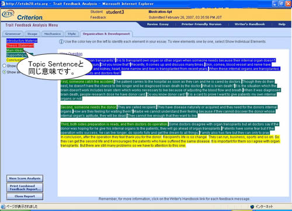Click the red Thesis Statement color key
Image resolution: width=292 pixels, height=211 pixels.
[20, 45]
